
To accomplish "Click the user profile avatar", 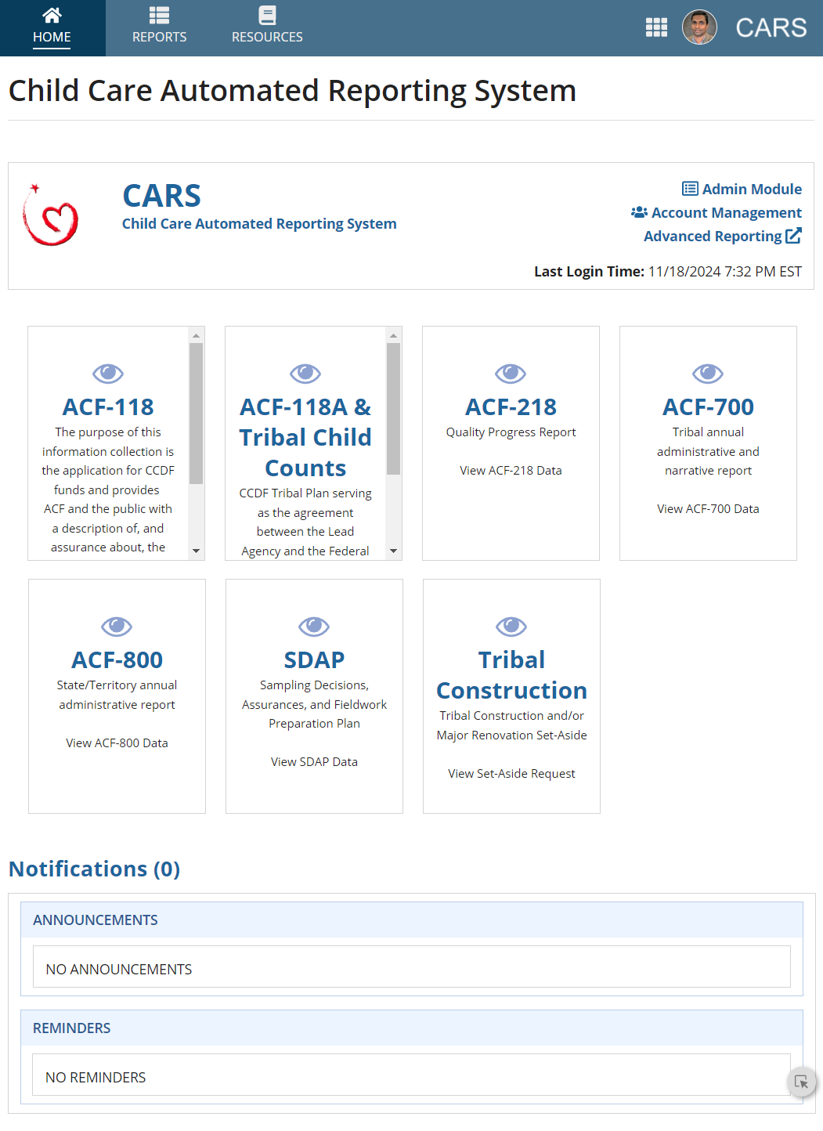I will point(699,28).
